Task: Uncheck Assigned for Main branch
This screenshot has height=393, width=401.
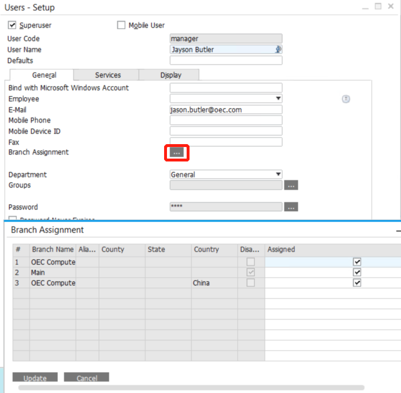Action: pyautogui.click(x=357, y=273)
